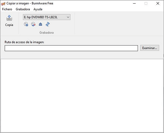Open the disc information icon

tap(26, 24)
